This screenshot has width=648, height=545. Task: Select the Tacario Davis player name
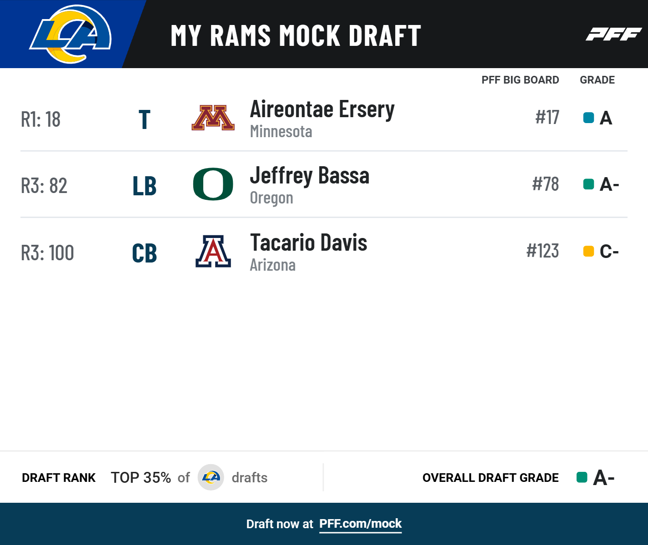click(308, 243)
